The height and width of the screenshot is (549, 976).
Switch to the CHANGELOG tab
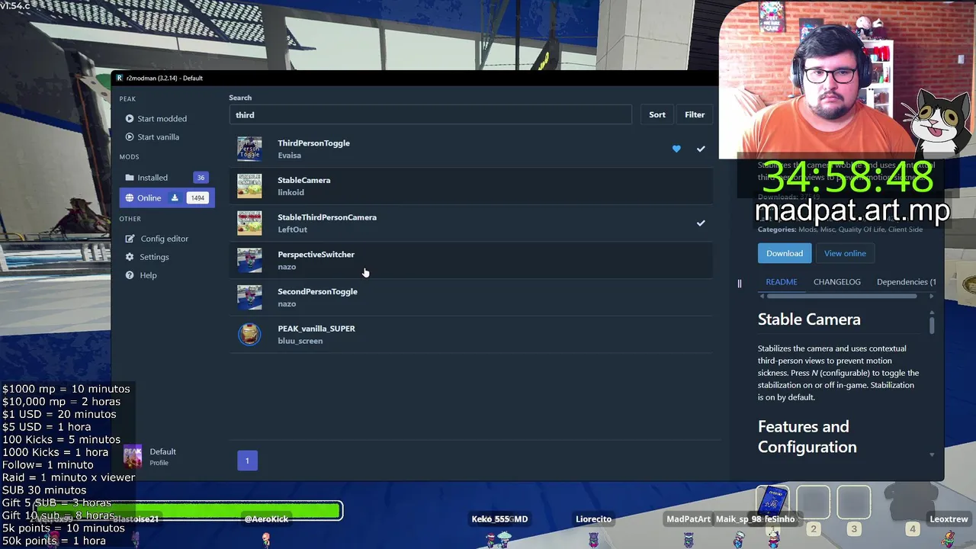(837, 282)
